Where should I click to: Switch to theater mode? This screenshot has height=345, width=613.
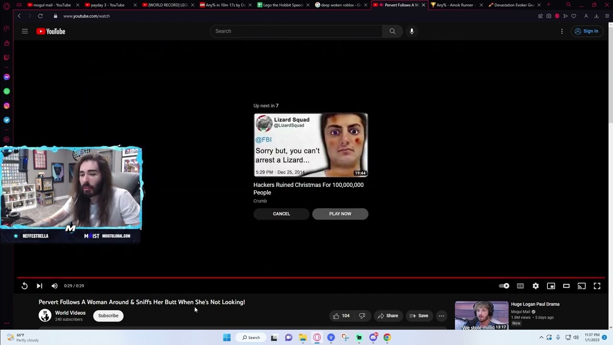tap(566, 286)
